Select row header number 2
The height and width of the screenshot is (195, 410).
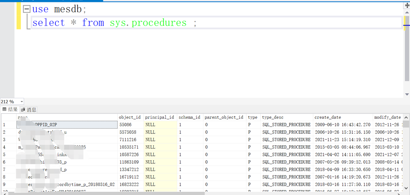(9, 132)
